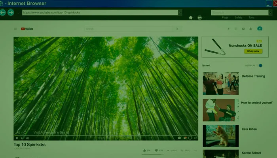Go to YouTube home via the logo
Screen dimensions: 277x158
coord(27,29)
